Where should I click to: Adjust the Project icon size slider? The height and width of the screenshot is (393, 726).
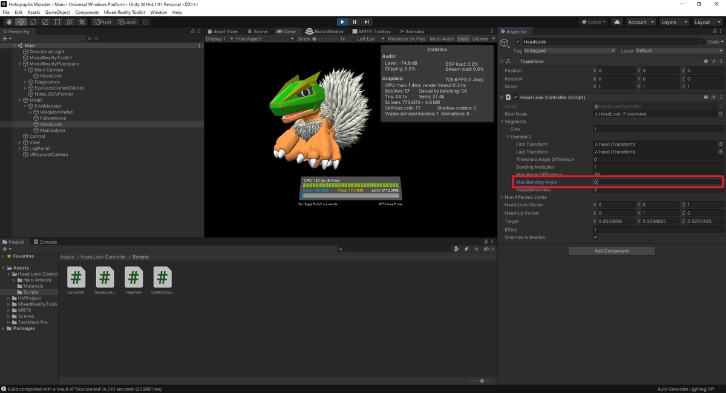tap(481, 381)
